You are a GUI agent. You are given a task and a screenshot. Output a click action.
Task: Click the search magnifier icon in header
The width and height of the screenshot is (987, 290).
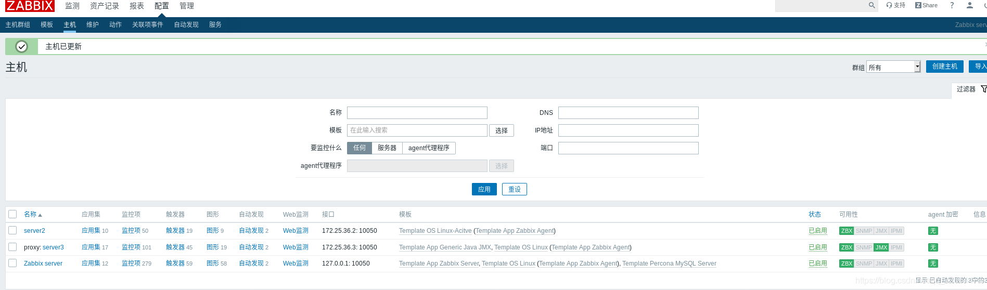point(871,5)
